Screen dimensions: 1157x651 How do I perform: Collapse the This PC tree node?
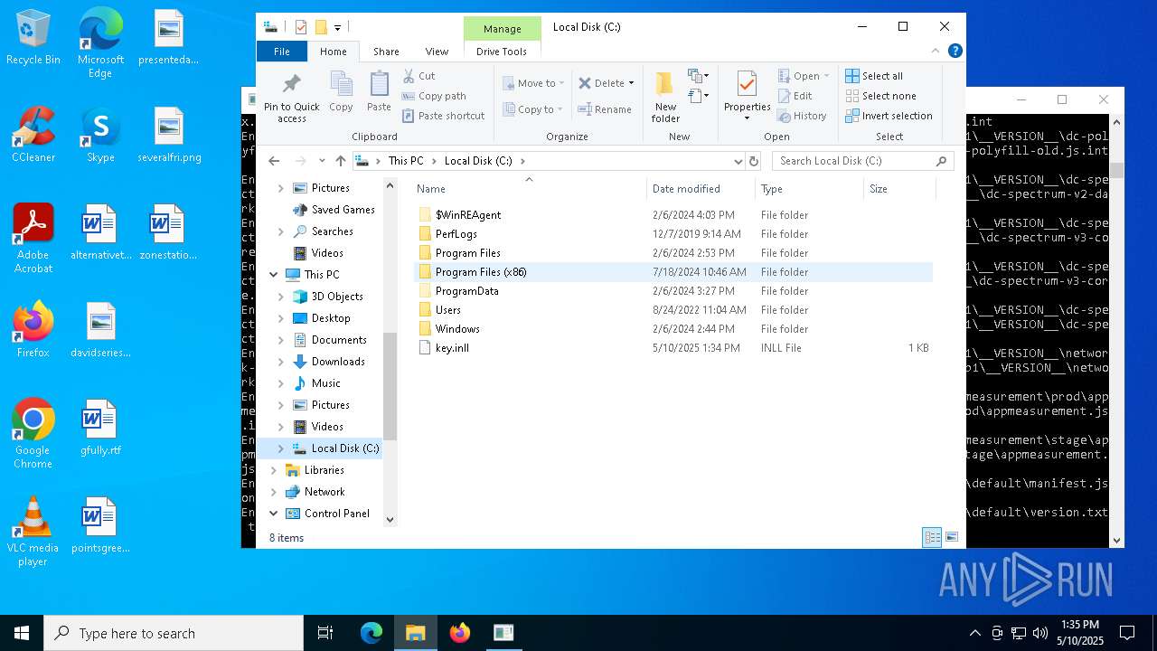coord(274,275)
